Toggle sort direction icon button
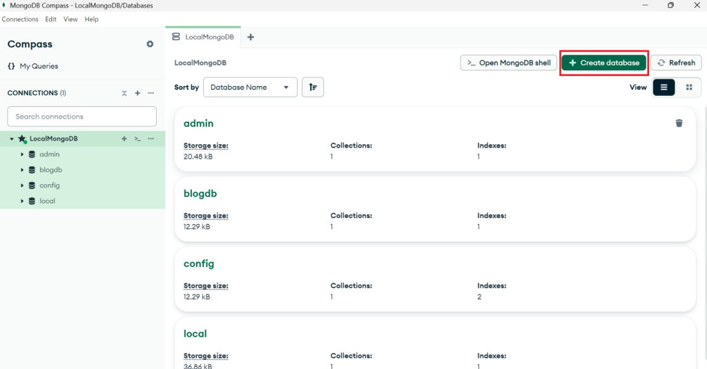The height and width of the screenshot is (369, 707). pos(313,87)
